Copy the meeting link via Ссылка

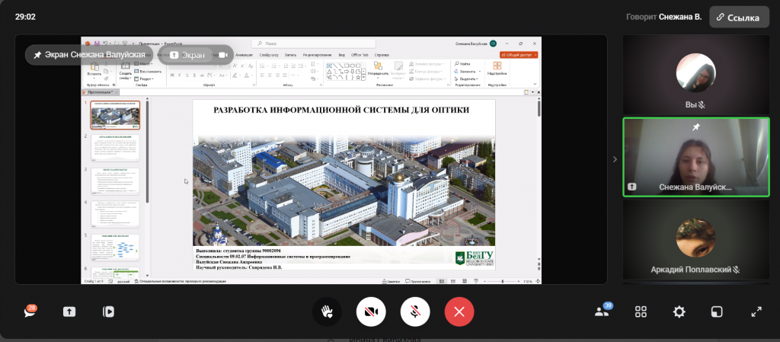[x=739, y=18]
